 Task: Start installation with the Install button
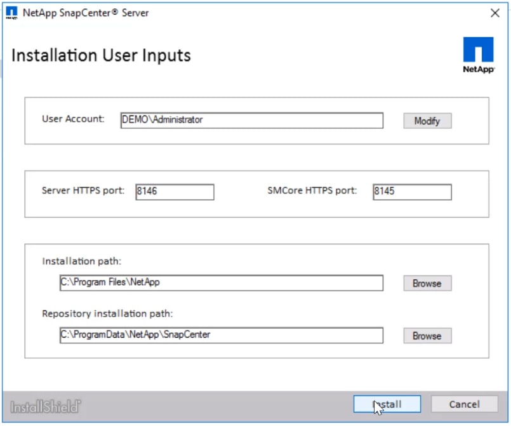pos(387,404)
